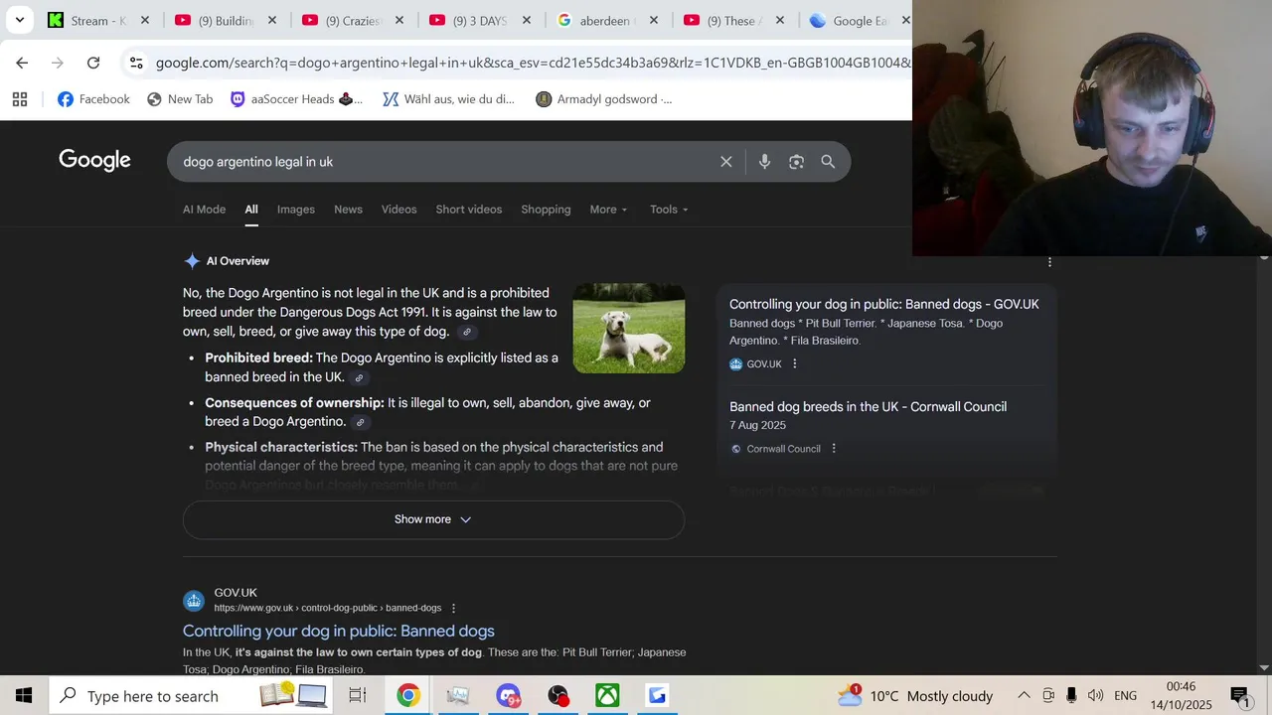Open the Chrome apps grid shortcut
The image size is (1272, 715).
(20, 99)
